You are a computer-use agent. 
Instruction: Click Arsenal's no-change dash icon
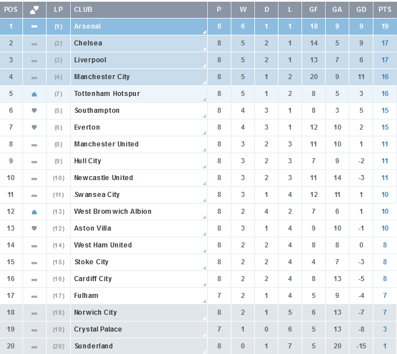(x=34, y=26)
